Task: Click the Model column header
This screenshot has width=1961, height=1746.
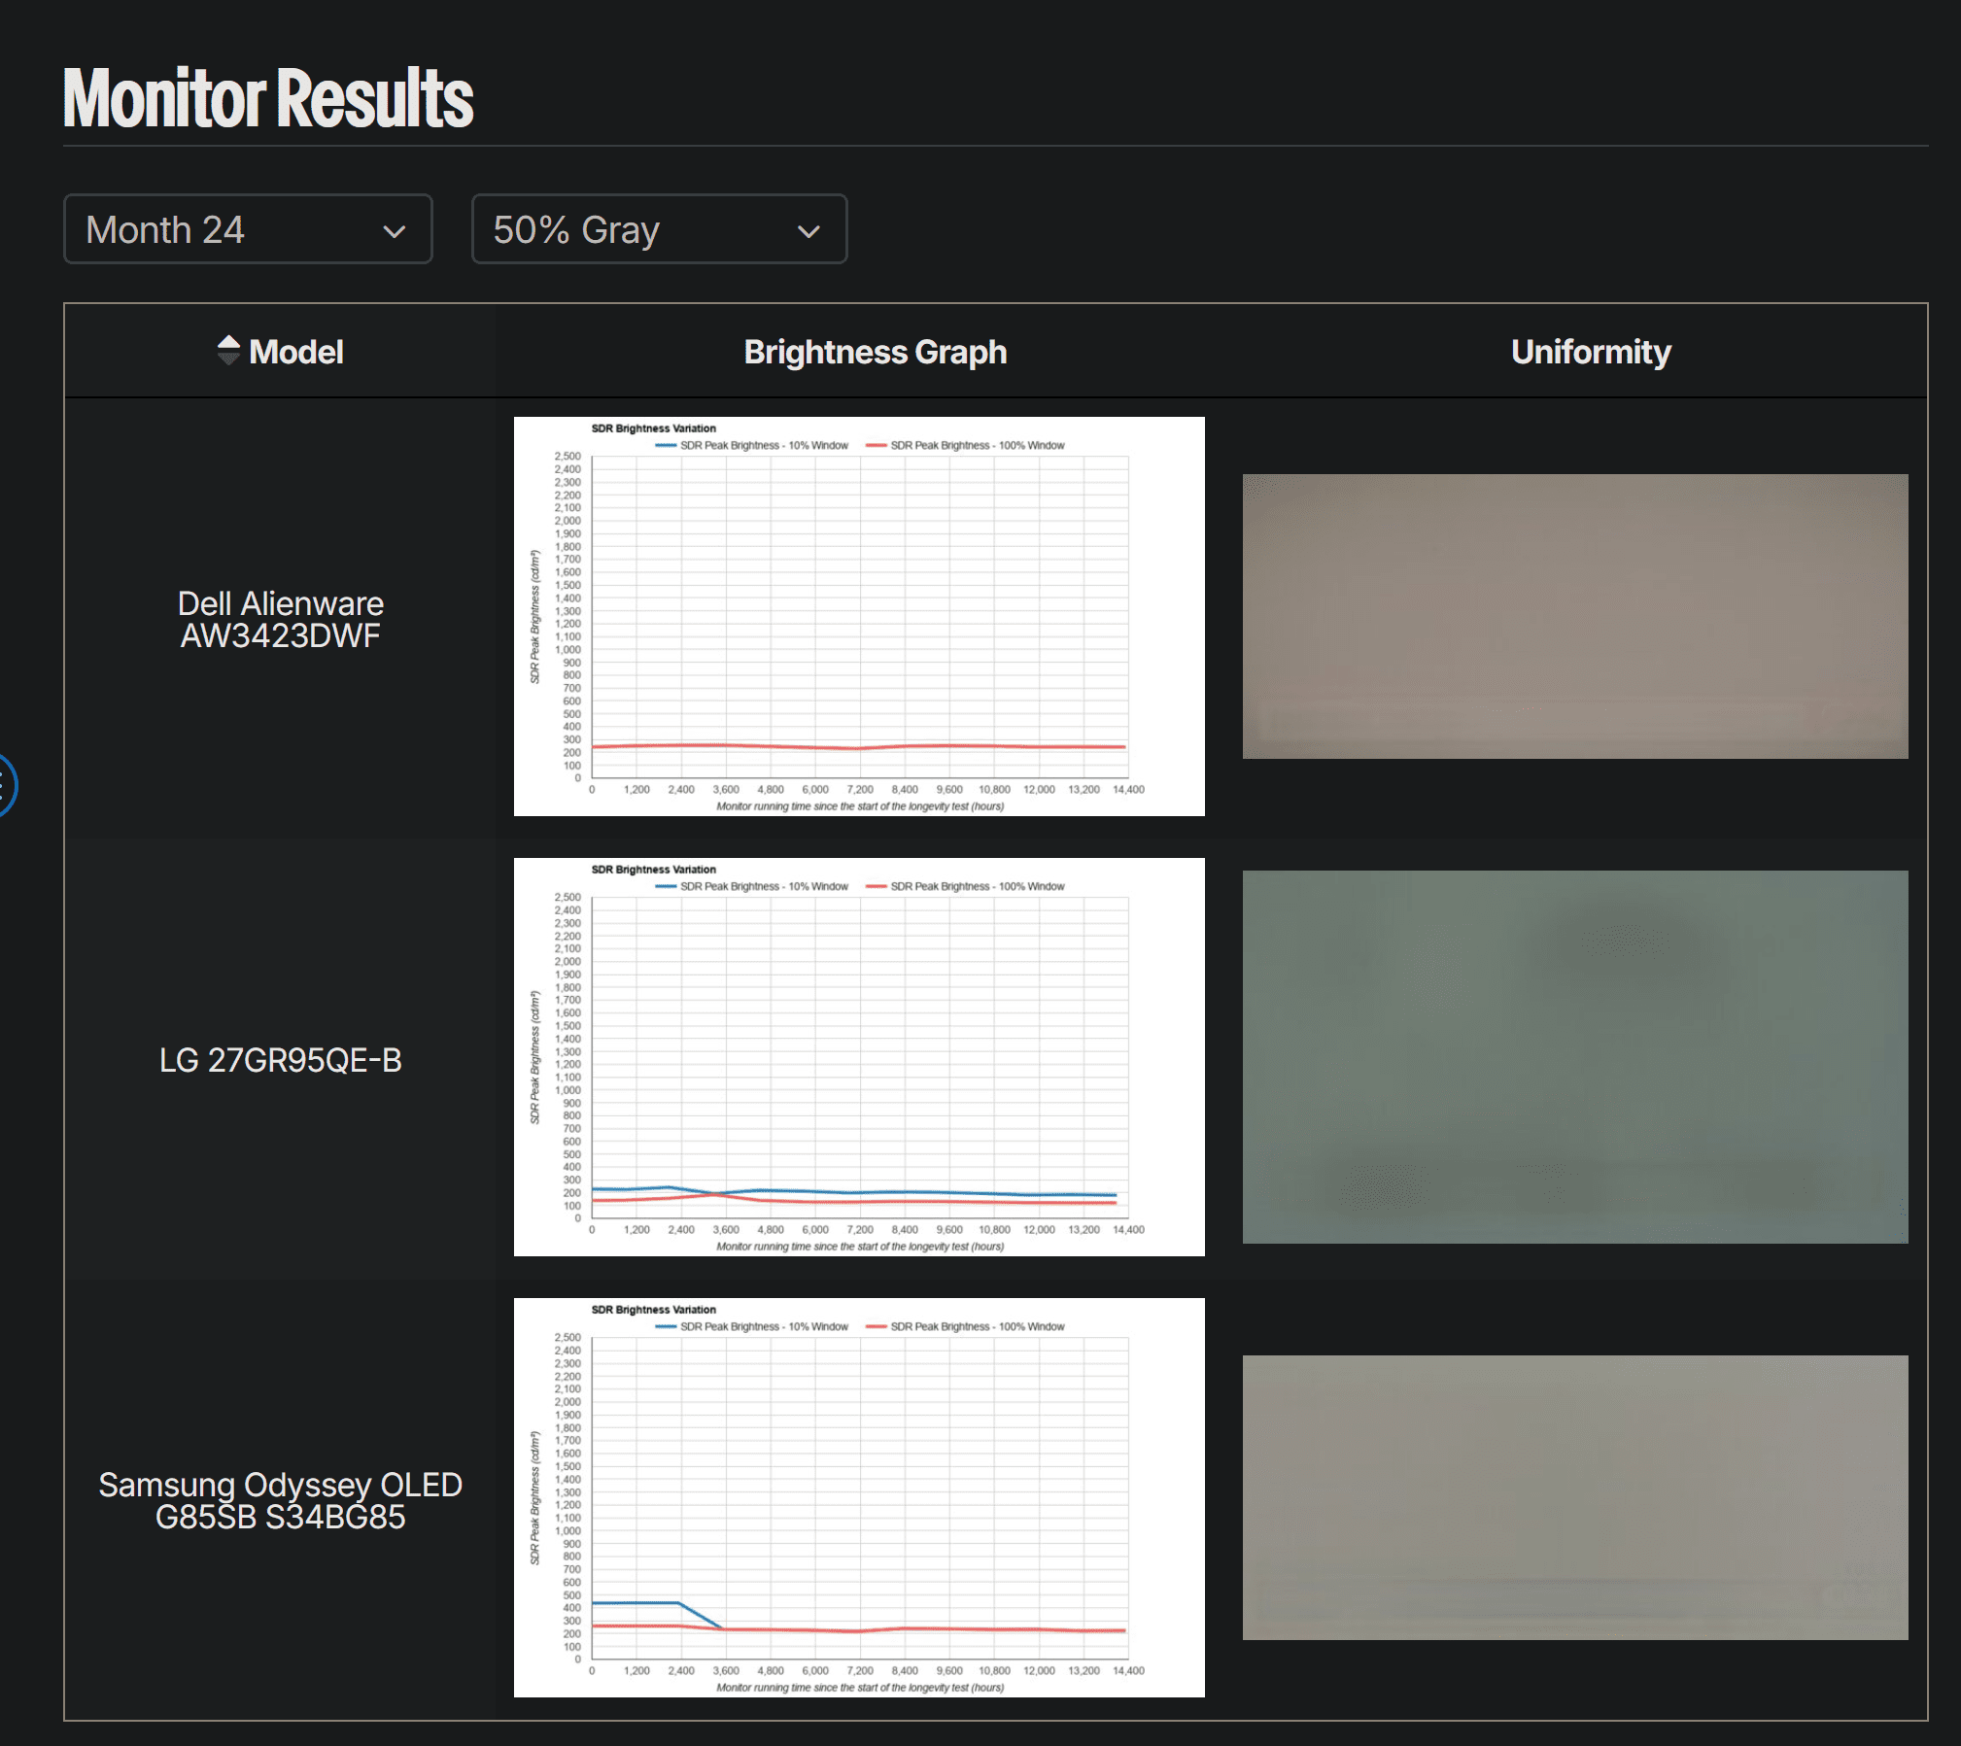Action: pyautogui.click(x=295, y=352)
